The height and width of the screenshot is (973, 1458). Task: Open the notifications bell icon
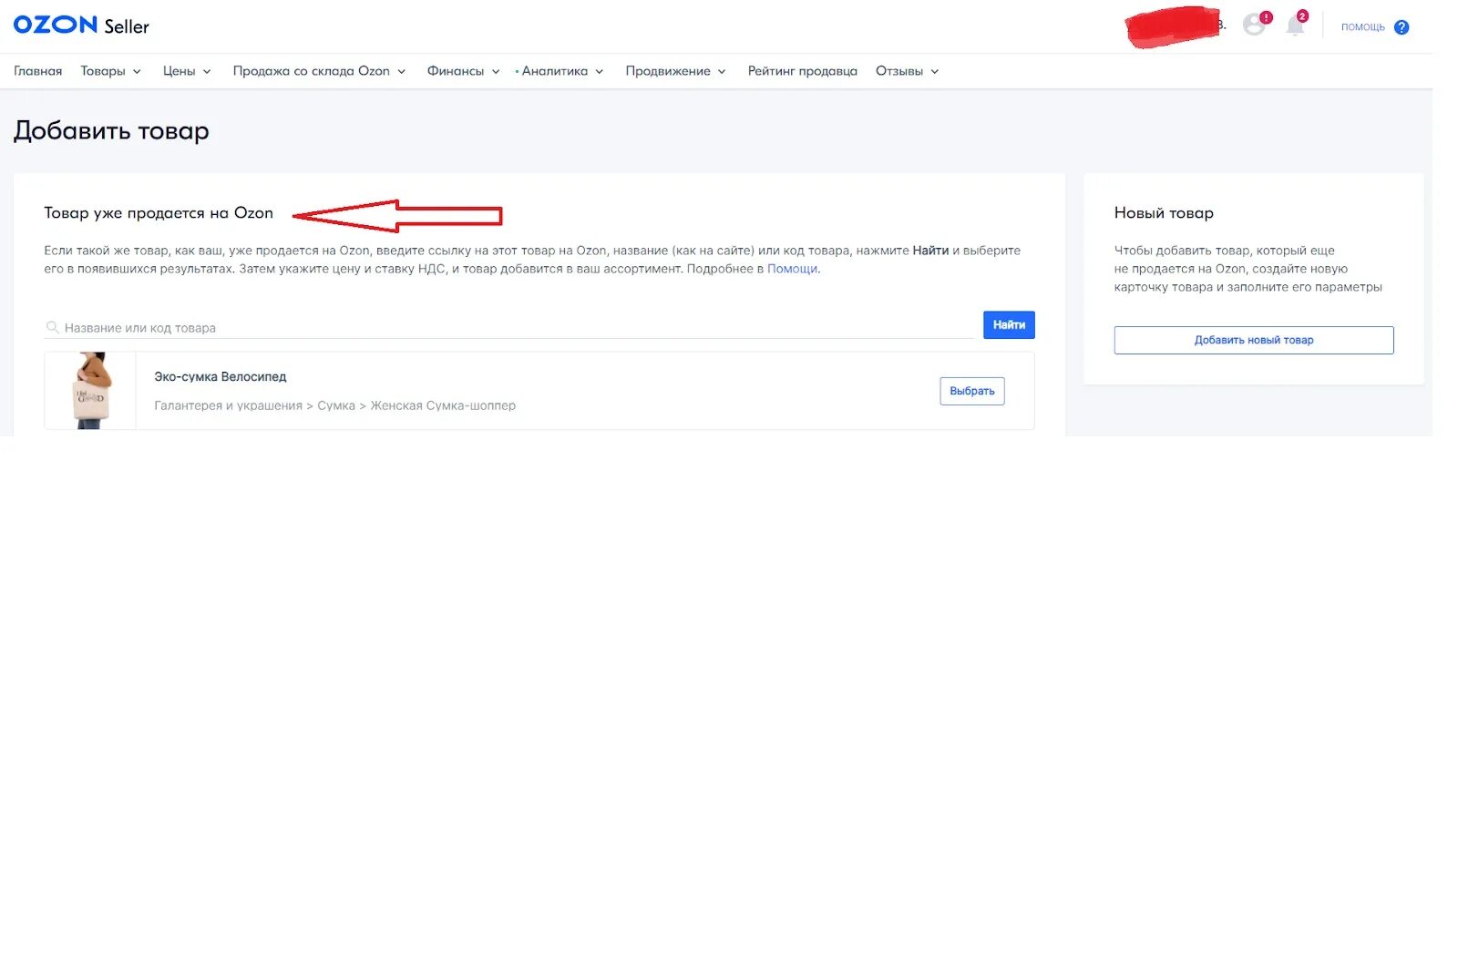coord(1295,25)
